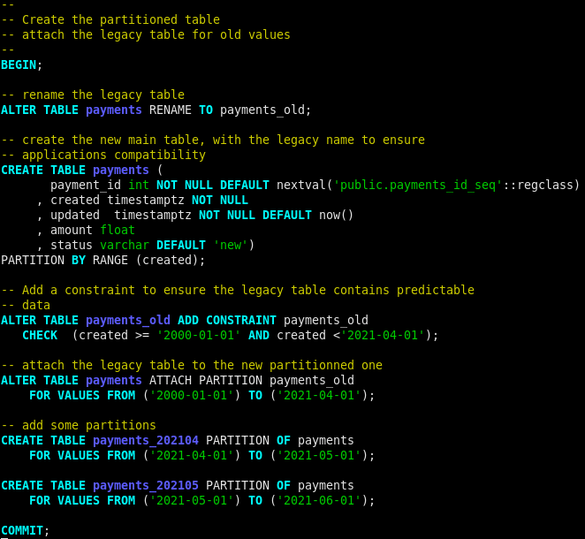This screenshot has width=585, height=539.
Task: Click the 'updated' column name
Action: 75,216
